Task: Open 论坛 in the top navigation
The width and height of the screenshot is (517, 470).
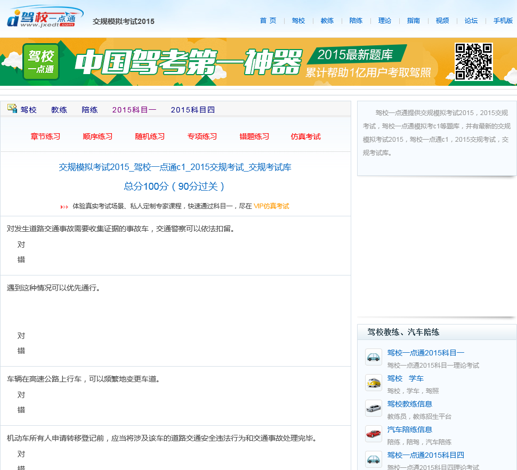Action: pos(471,21)
